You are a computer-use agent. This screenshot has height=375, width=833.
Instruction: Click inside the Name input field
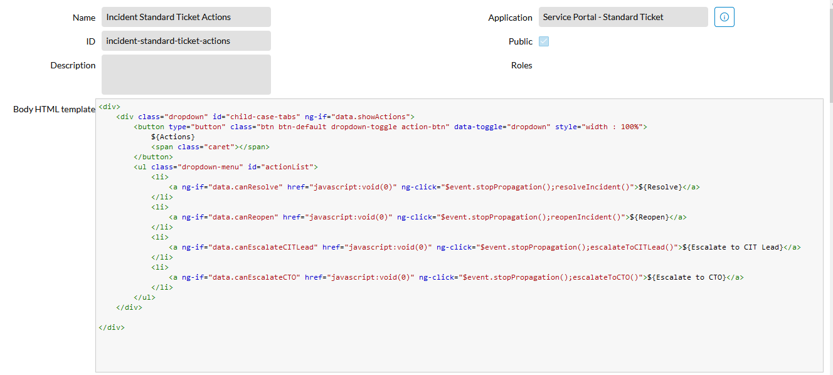click(186, 17)
